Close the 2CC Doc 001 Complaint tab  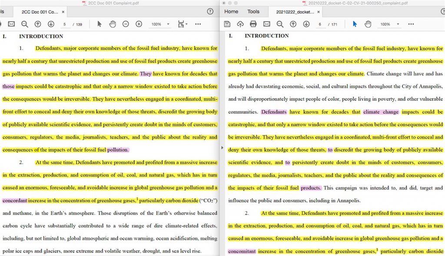click(x=63, y=12)
